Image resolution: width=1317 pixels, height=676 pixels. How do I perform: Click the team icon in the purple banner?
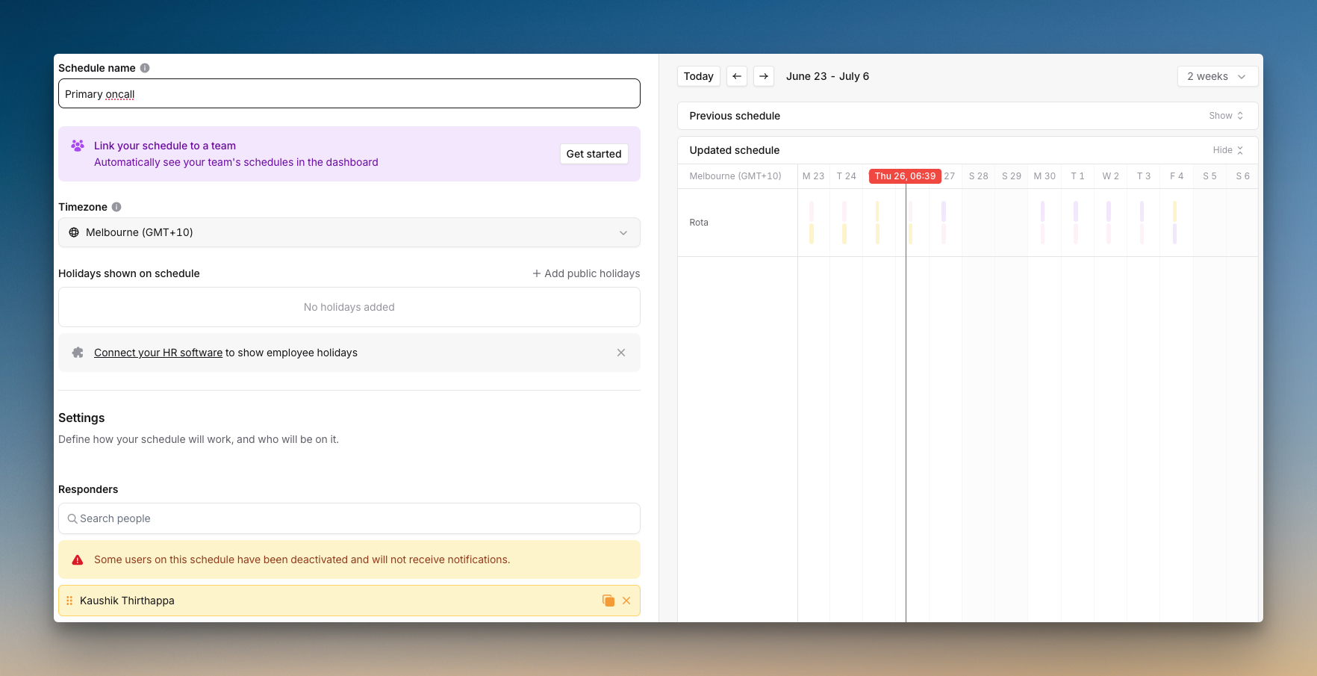coord(78,146)
